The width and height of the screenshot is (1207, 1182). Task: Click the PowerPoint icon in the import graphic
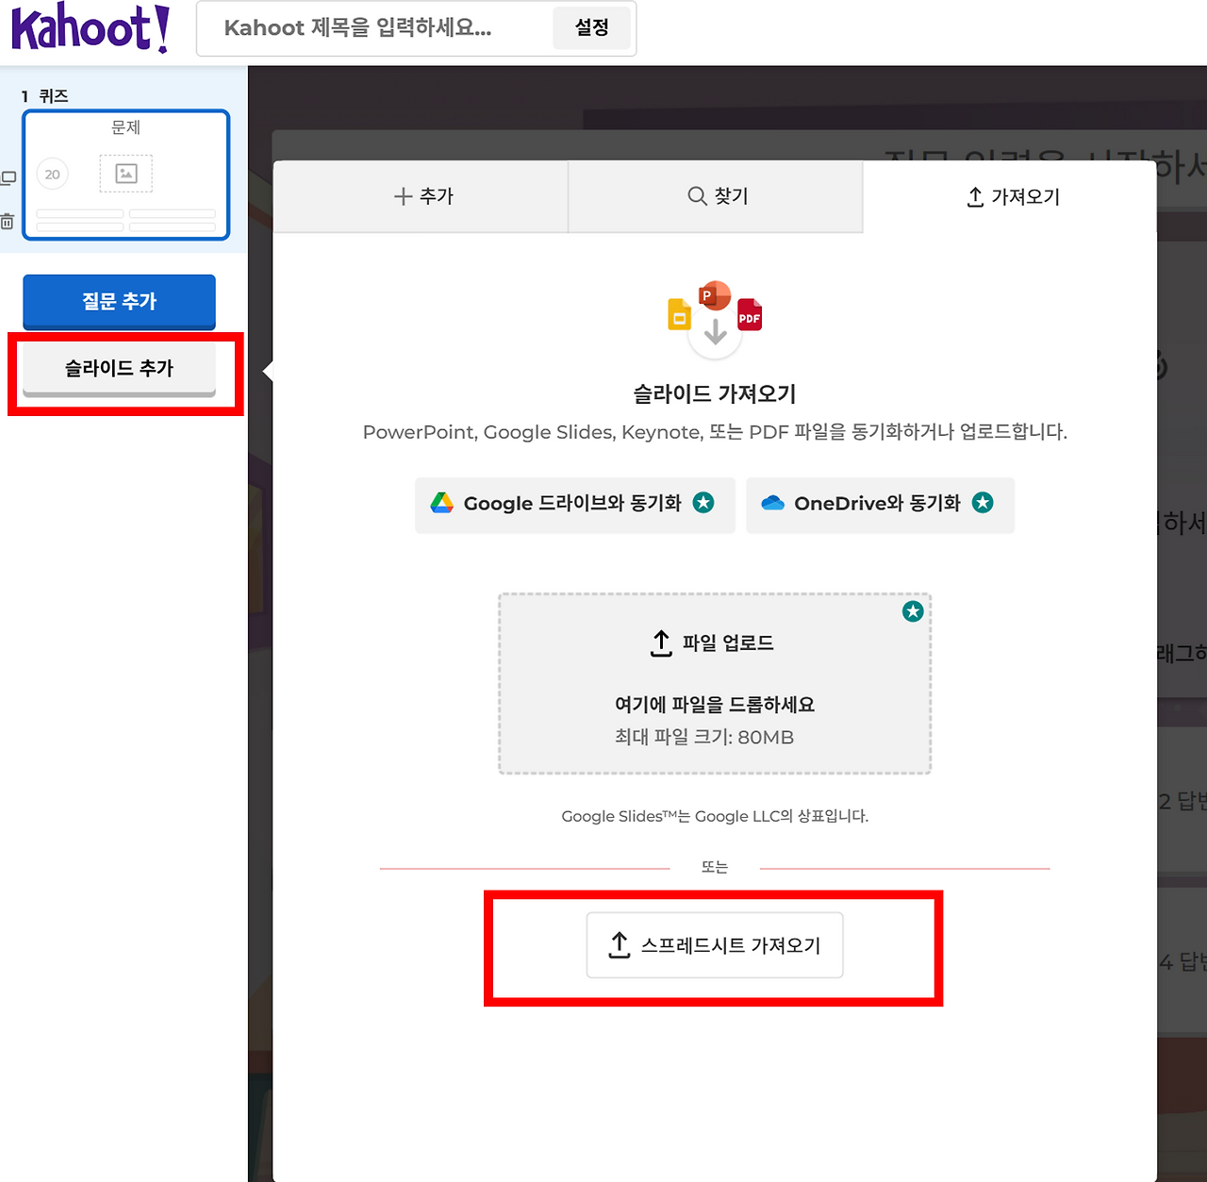[714, 295]
